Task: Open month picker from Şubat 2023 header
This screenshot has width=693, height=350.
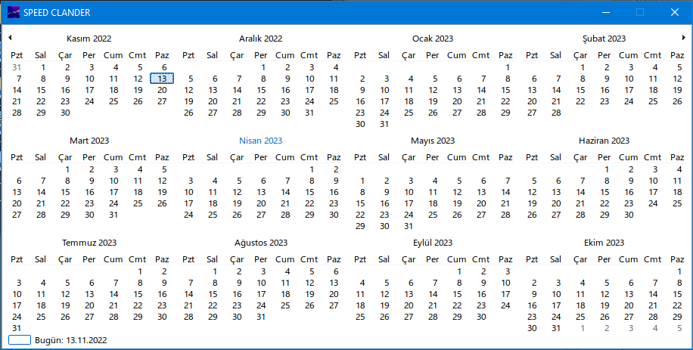Action: pos(604,39)
